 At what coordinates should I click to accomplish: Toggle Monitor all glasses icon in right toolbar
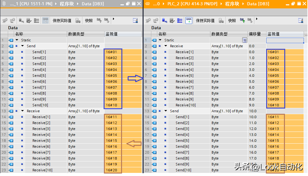point(189,21)
